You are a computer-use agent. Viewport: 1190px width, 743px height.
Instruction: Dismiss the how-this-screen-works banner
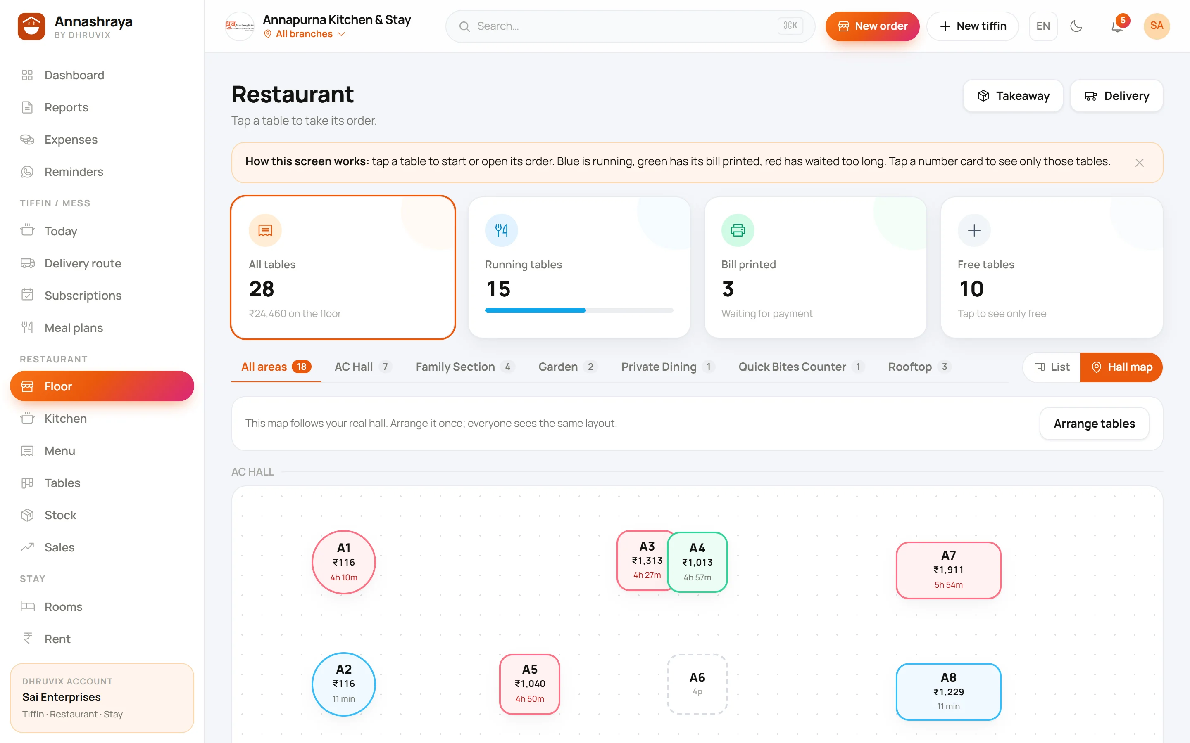coord(1139,163)
